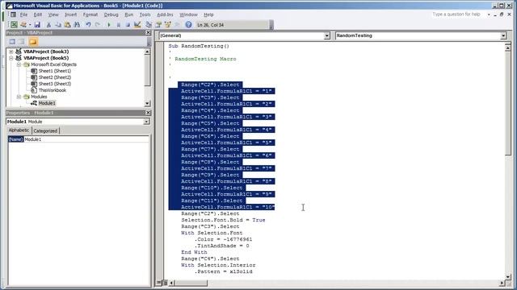
Task: Open the Tools menu
Action: tap(145, 14)
